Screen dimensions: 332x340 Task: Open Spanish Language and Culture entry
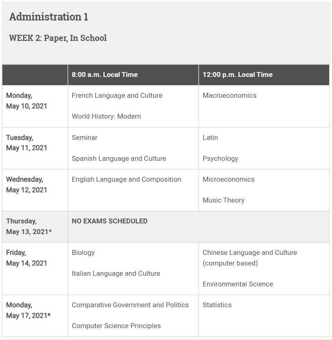(119, 158)
